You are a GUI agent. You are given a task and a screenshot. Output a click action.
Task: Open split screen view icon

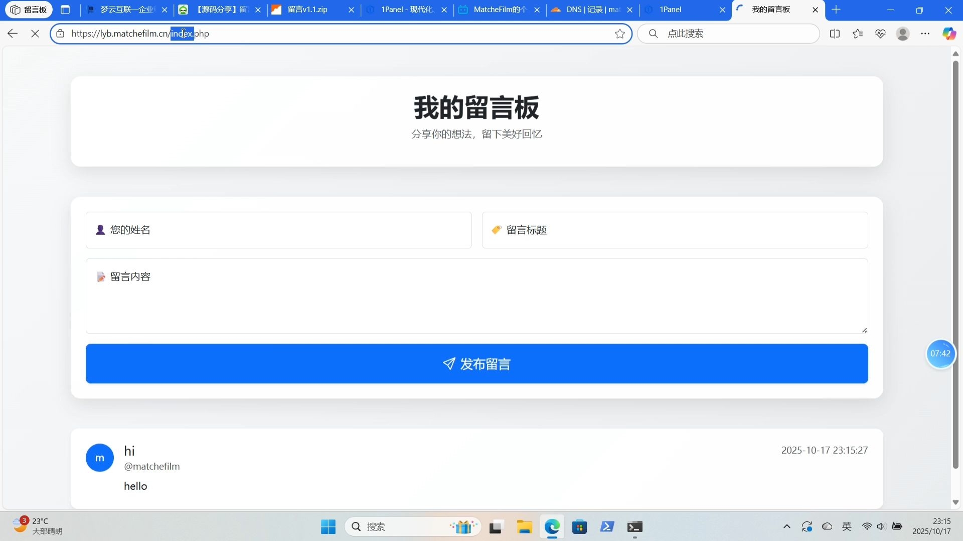point(835,34)
